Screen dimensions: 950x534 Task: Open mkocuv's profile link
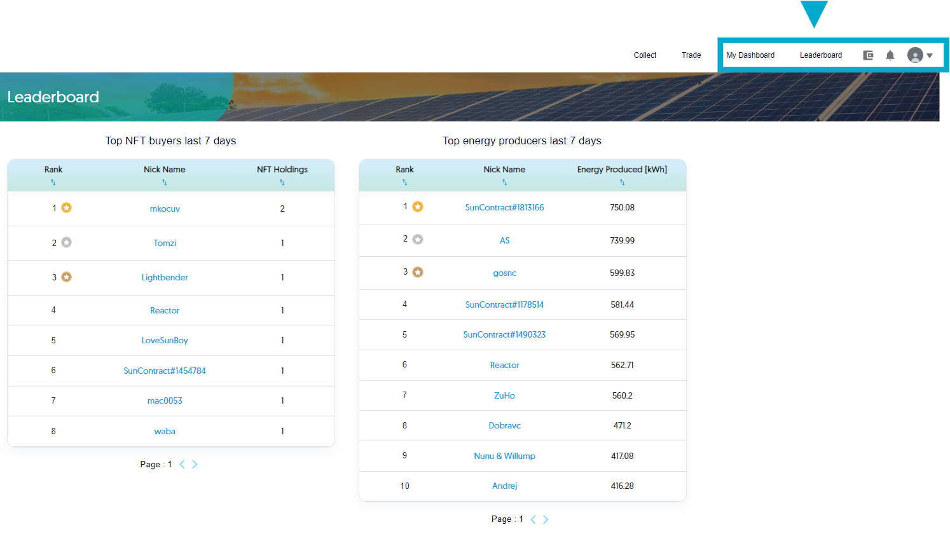coord(165,209)
